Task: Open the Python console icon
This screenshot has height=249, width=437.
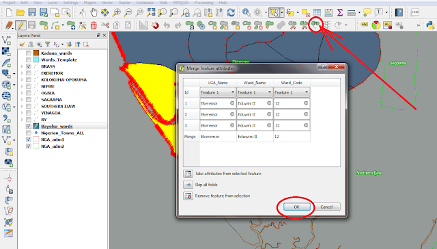Action: [431, 25]
